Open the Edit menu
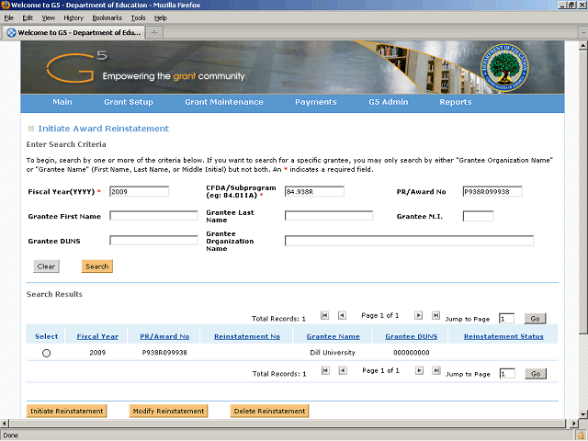 [x=28, y=18]
